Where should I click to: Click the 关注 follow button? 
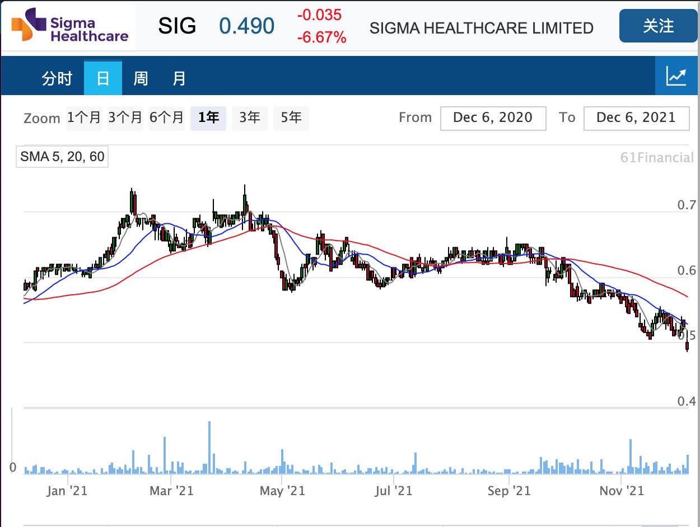[658, 26]
